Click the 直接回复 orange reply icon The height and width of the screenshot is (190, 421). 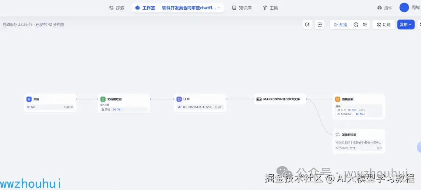point(338,99)
